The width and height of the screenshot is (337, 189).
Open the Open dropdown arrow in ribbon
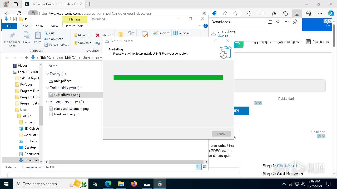(168, 33)
